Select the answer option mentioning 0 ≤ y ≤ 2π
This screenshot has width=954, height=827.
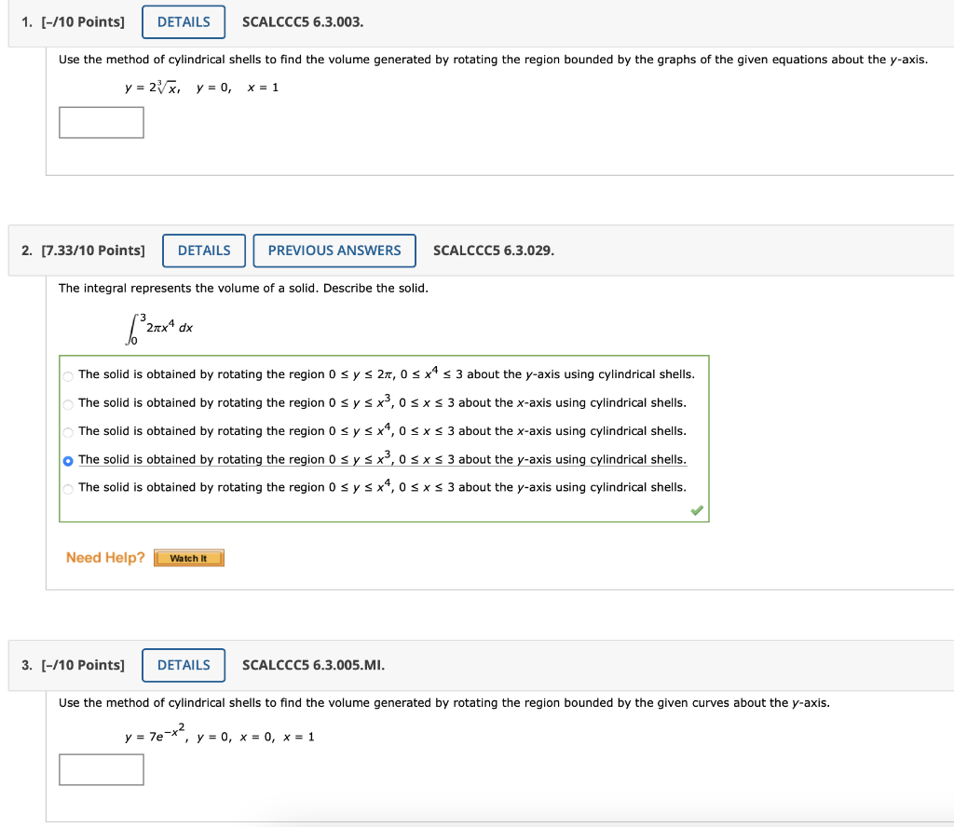tap(67, 374)
